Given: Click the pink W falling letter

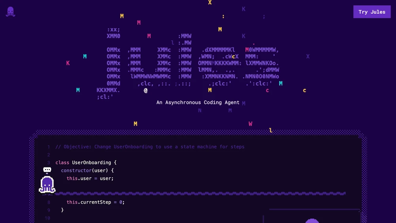Looking at the screenshot, I should (250, 124).
